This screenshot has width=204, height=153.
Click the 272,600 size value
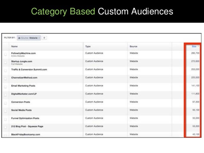coord(195,61)
